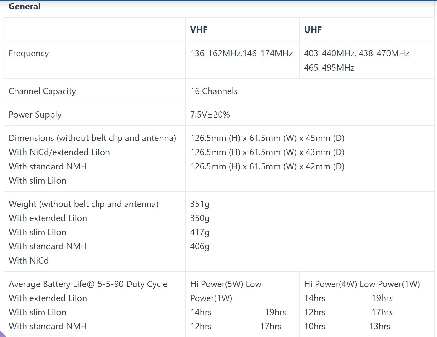
Task: Click the UHF column header
Action: pos(313,30)
